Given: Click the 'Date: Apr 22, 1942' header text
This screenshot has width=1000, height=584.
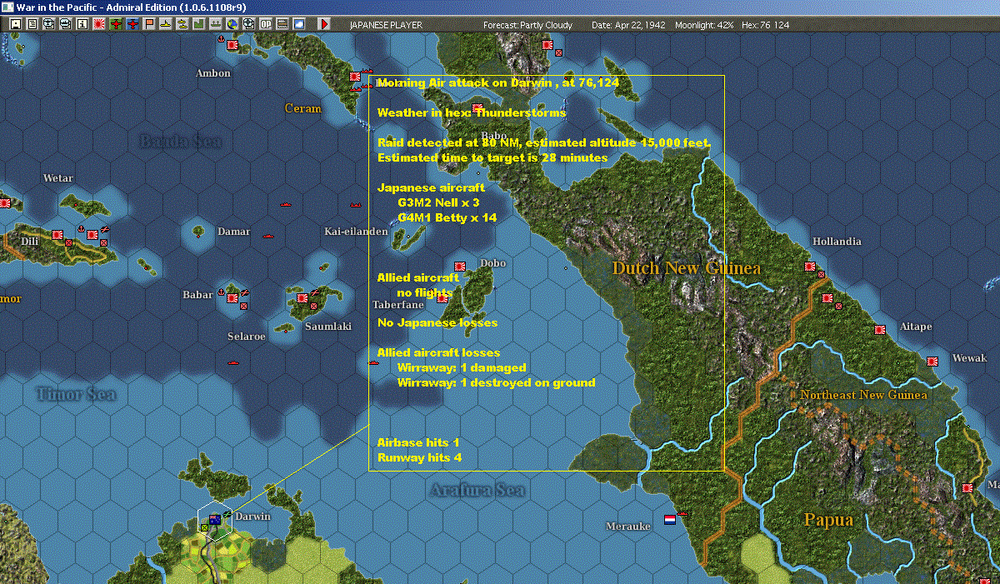Looking at the screenshot, I should pyautogui.click(x=628, y=25).
